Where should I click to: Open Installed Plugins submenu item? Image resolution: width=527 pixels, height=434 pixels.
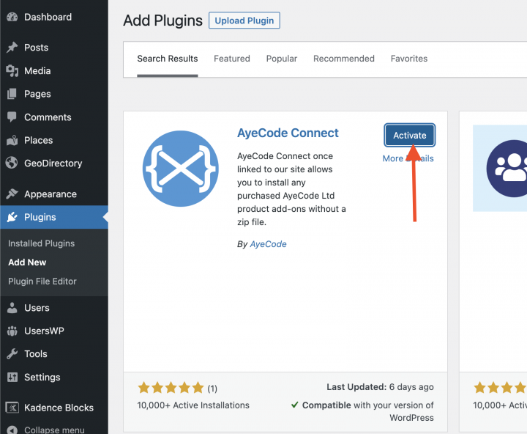(x=42, y=243)
